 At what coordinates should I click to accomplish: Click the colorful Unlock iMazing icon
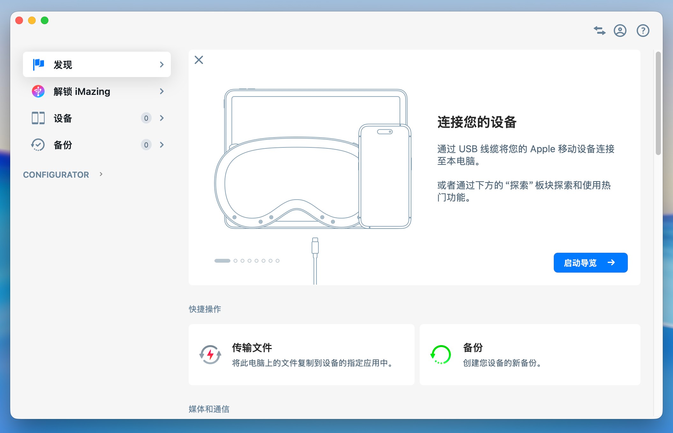pyautogui.click(x=38, y=91)
